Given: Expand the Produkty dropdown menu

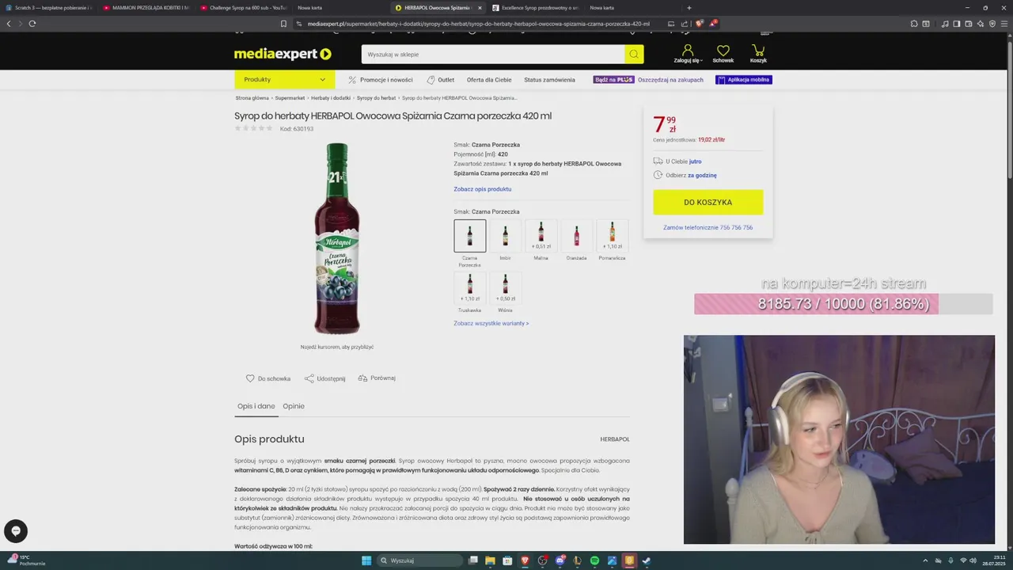Looking at the screenshot, I should tap(285, 79).
